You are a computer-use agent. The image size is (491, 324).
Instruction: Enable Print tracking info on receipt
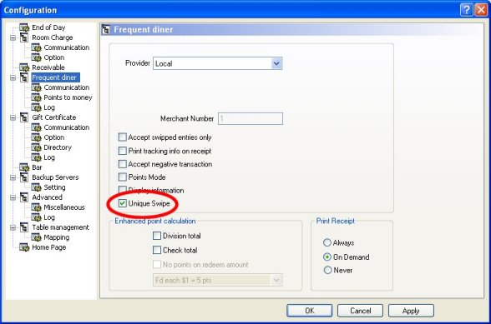point(123,151)
